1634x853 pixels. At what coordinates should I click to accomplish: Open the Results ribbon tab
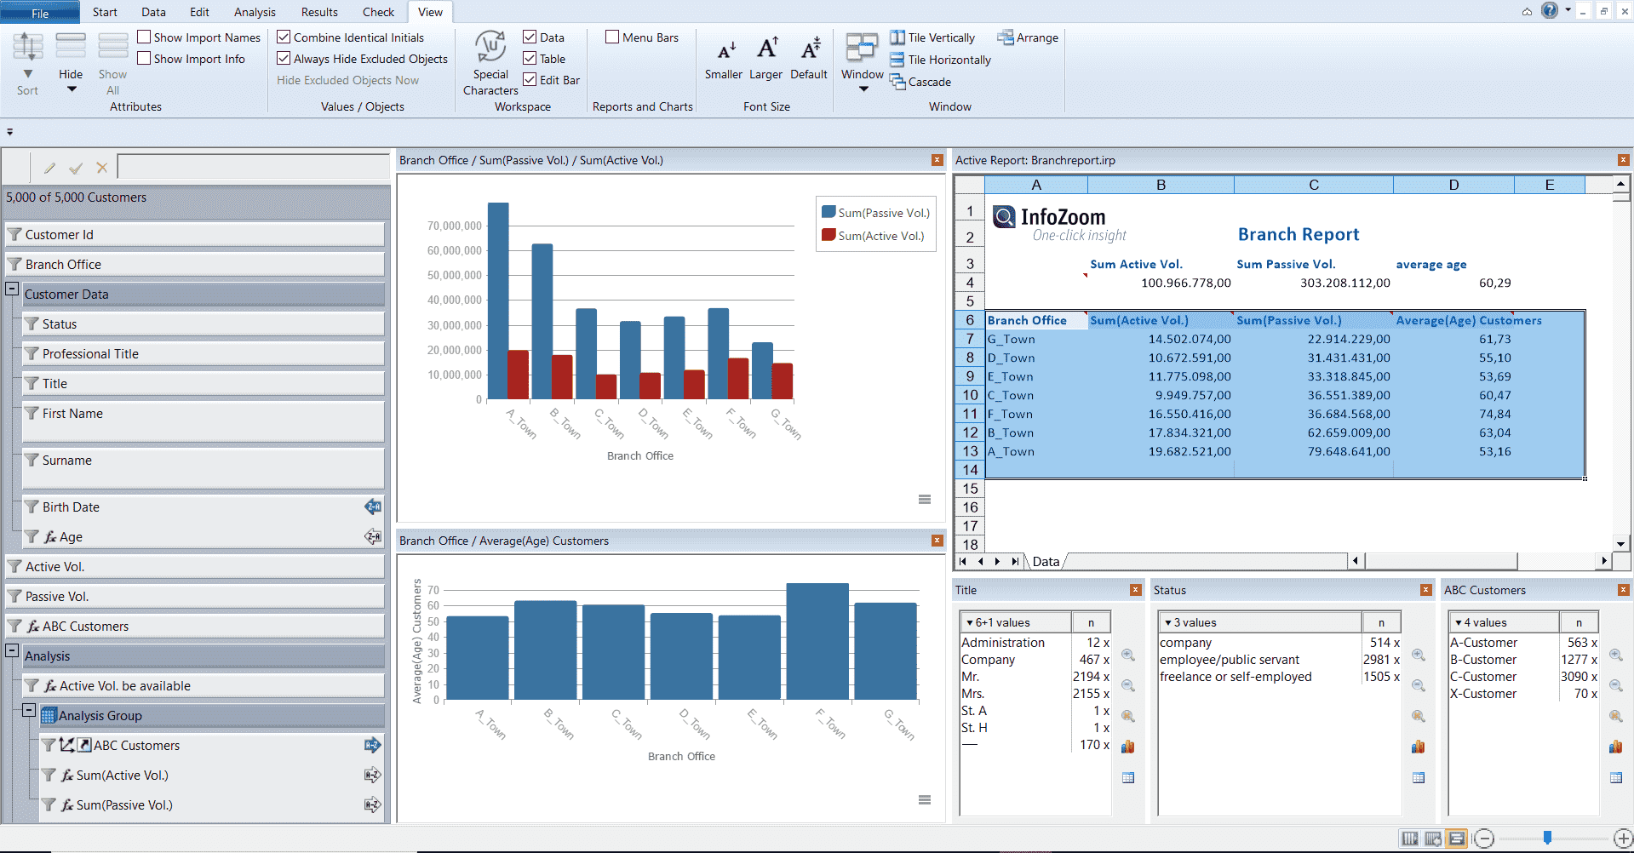click(319, 12)
